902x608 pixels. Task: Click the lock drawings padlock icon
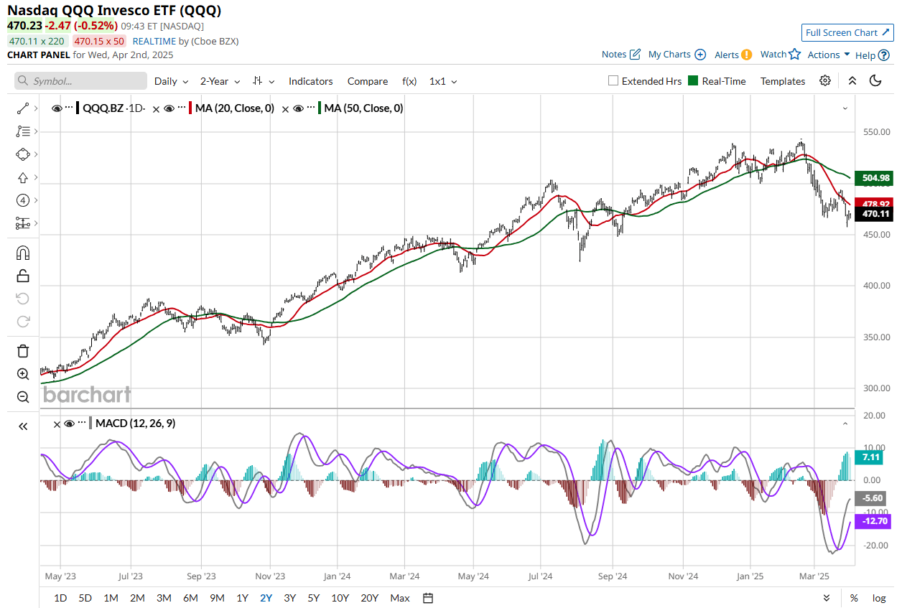[23, 276]
